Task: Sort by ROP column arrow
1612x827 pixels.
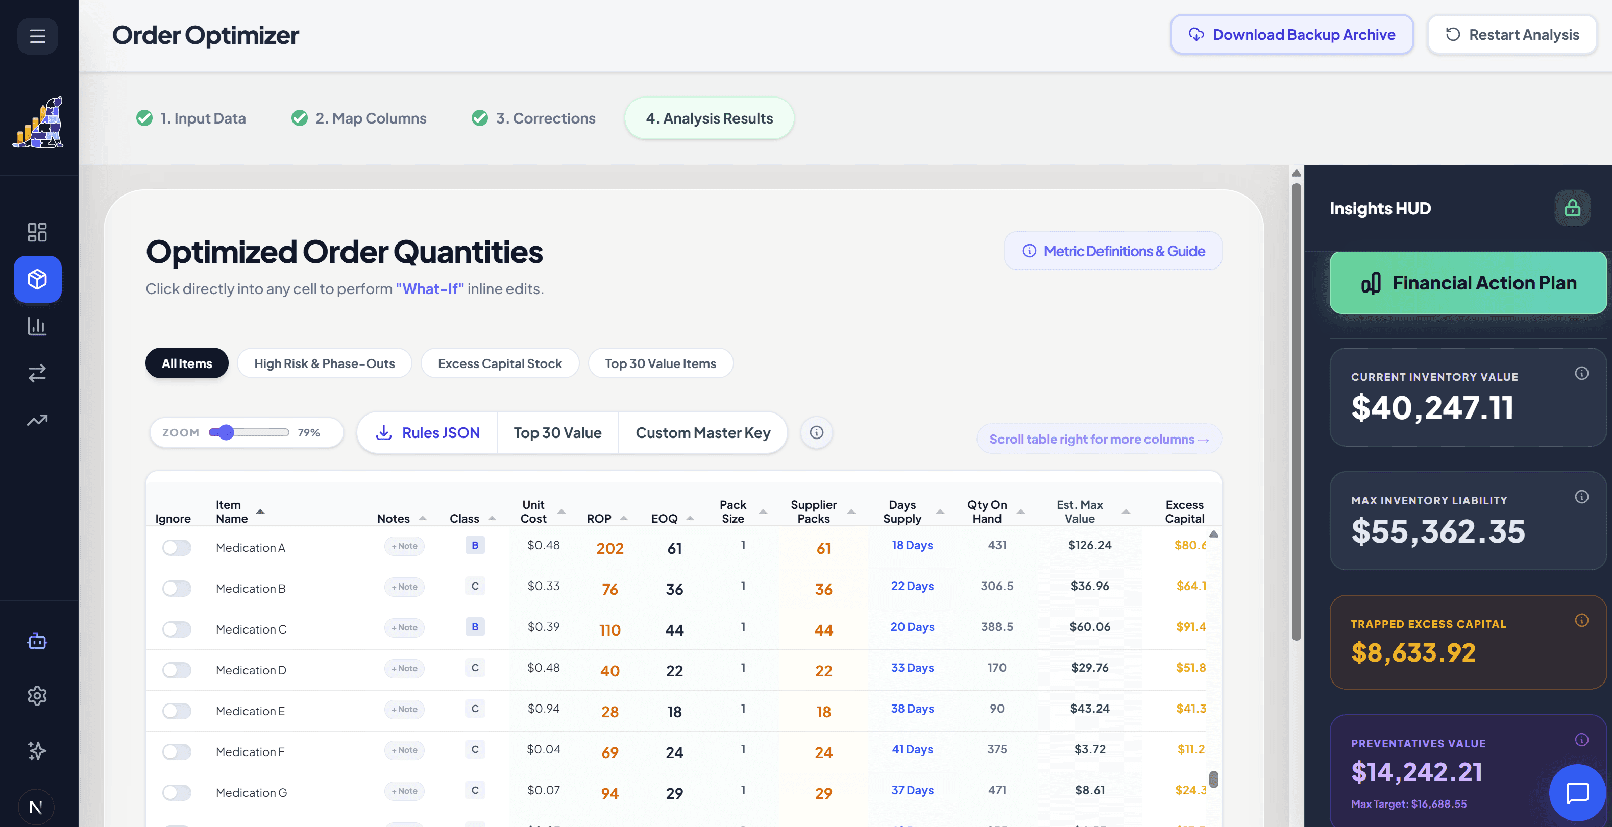Action: pyautogui.click(x=624, y=518)
